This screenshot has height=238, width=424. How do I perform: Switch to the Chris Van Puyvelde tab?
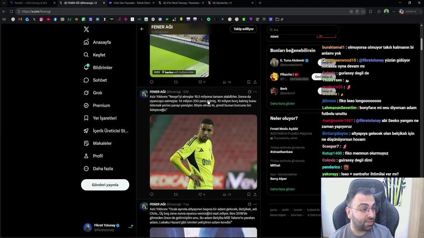click(132, 3)
